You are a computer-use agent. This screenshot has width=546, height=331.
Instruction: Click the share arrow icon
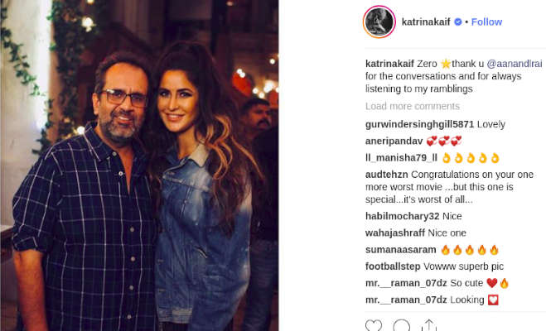tap(428, 325)
